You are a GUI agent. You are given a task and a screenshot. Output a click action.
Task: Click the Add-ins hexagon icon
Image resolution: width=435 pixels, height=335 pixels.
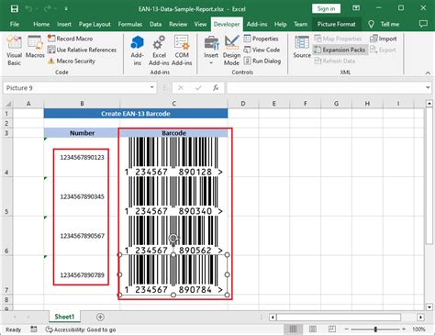(137, 43)
